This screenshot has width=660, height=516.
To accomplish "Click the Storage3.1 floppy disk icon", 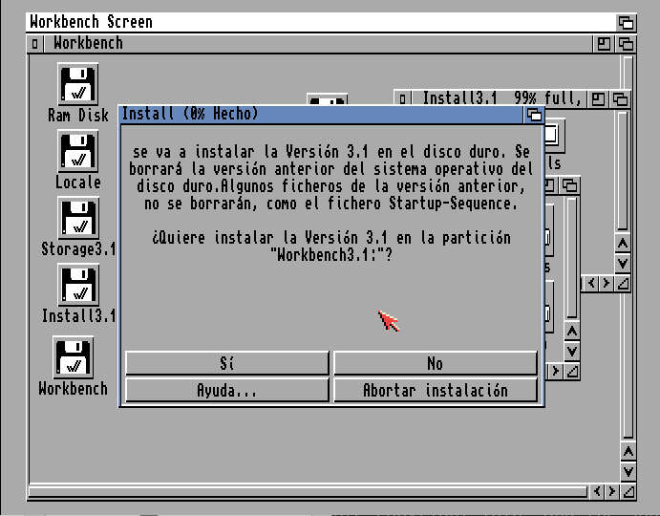I will (x=78, y=218).
